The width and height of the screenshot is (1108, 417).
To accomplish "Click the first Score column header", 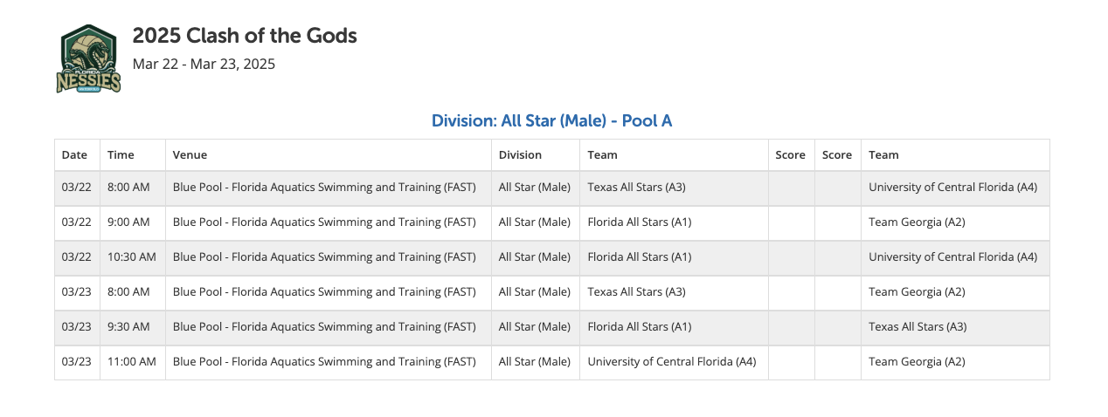I will pos(791,154).
